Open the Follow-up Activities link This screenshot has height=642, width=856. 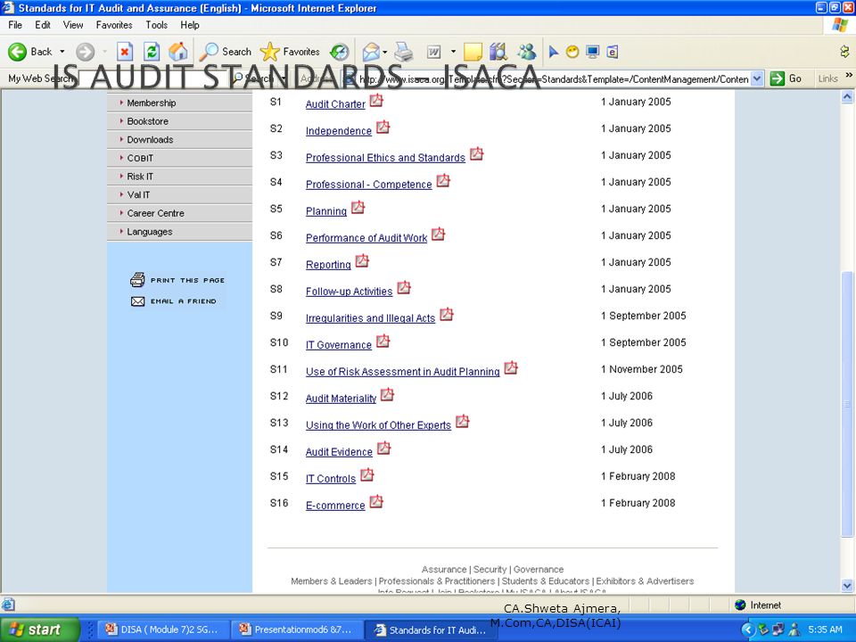349,292
